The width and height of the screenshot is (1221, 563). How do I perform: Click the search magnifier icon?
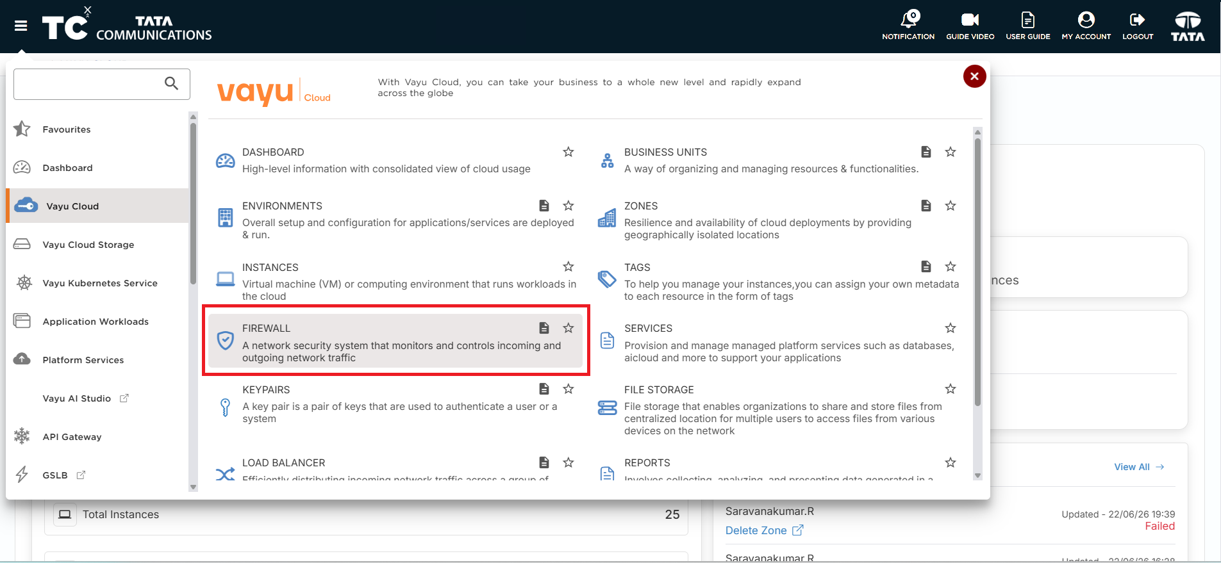click(x=171, y=83)
